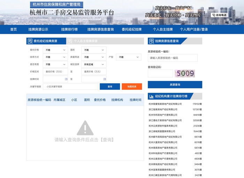Open the 面积 dropdown
244x178 pixels.
[94, 50]
